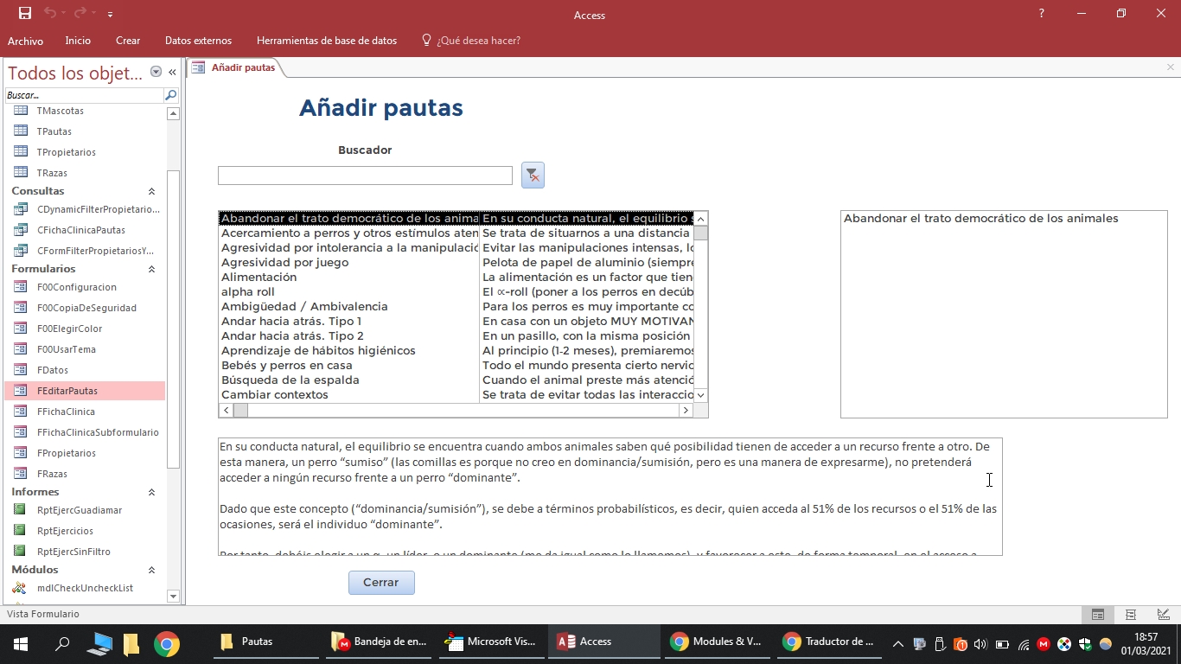The width and height of the screenshot is (1181, 664).
Task: Click the Buscador text field
Action: point(365,176)
